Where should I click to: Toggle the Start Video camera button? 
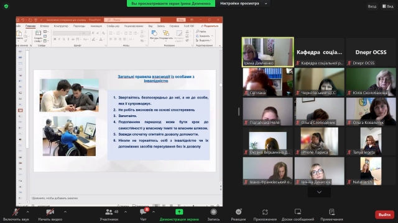click(x=50, y=212)
